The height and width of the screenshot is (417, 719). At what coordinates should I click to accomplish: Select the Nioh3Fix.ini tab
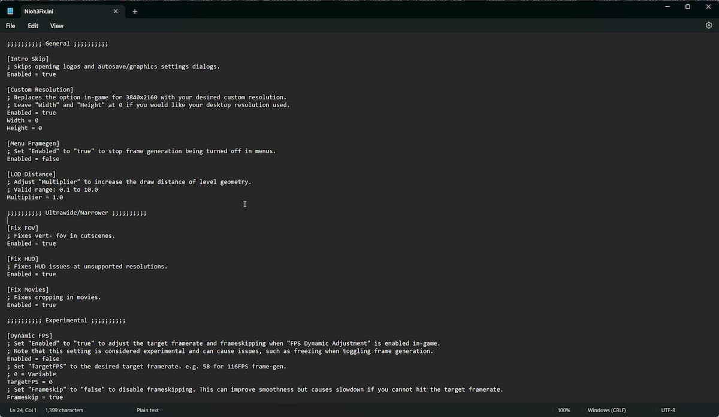(60, 11)
